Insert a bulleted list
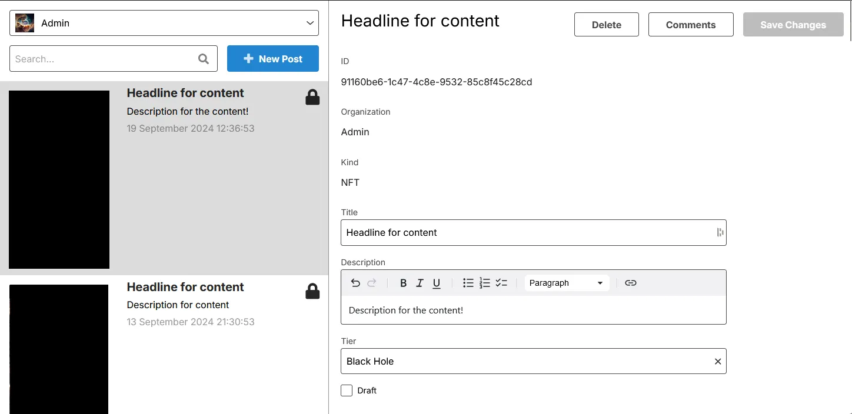The height and width of the screenshot is (414, 852). click(468, 283)
